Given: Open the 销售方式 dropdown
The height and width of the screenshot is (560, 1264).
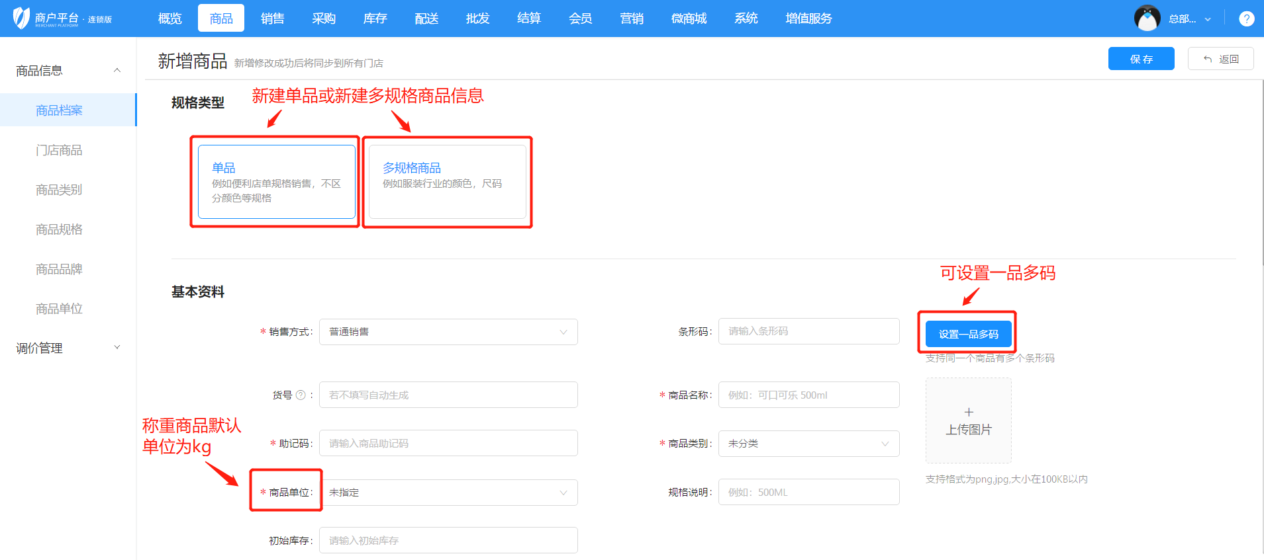Looking at the screenshot, I should point(448,332).
